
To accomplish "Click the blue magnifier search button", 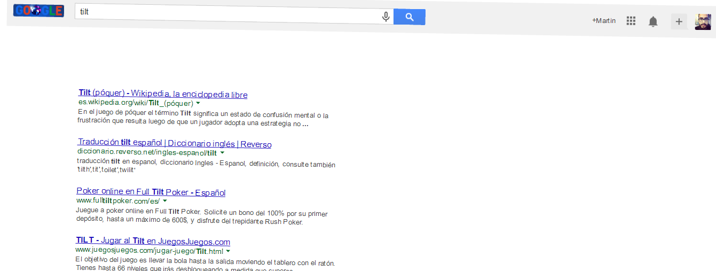I will pos(410,17).
